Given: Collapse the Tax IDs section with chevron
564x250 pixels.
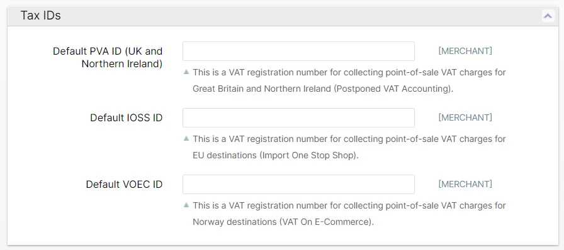Looking at the screenshot, I should (548, 16).
